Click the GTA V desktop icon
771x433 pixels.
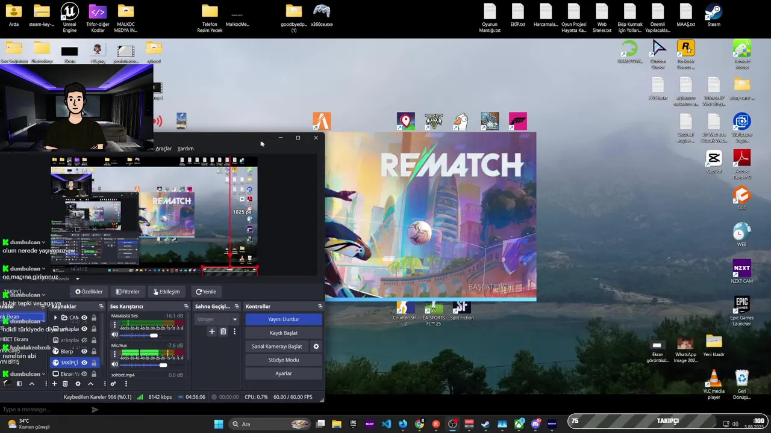(x=434, y=121)
